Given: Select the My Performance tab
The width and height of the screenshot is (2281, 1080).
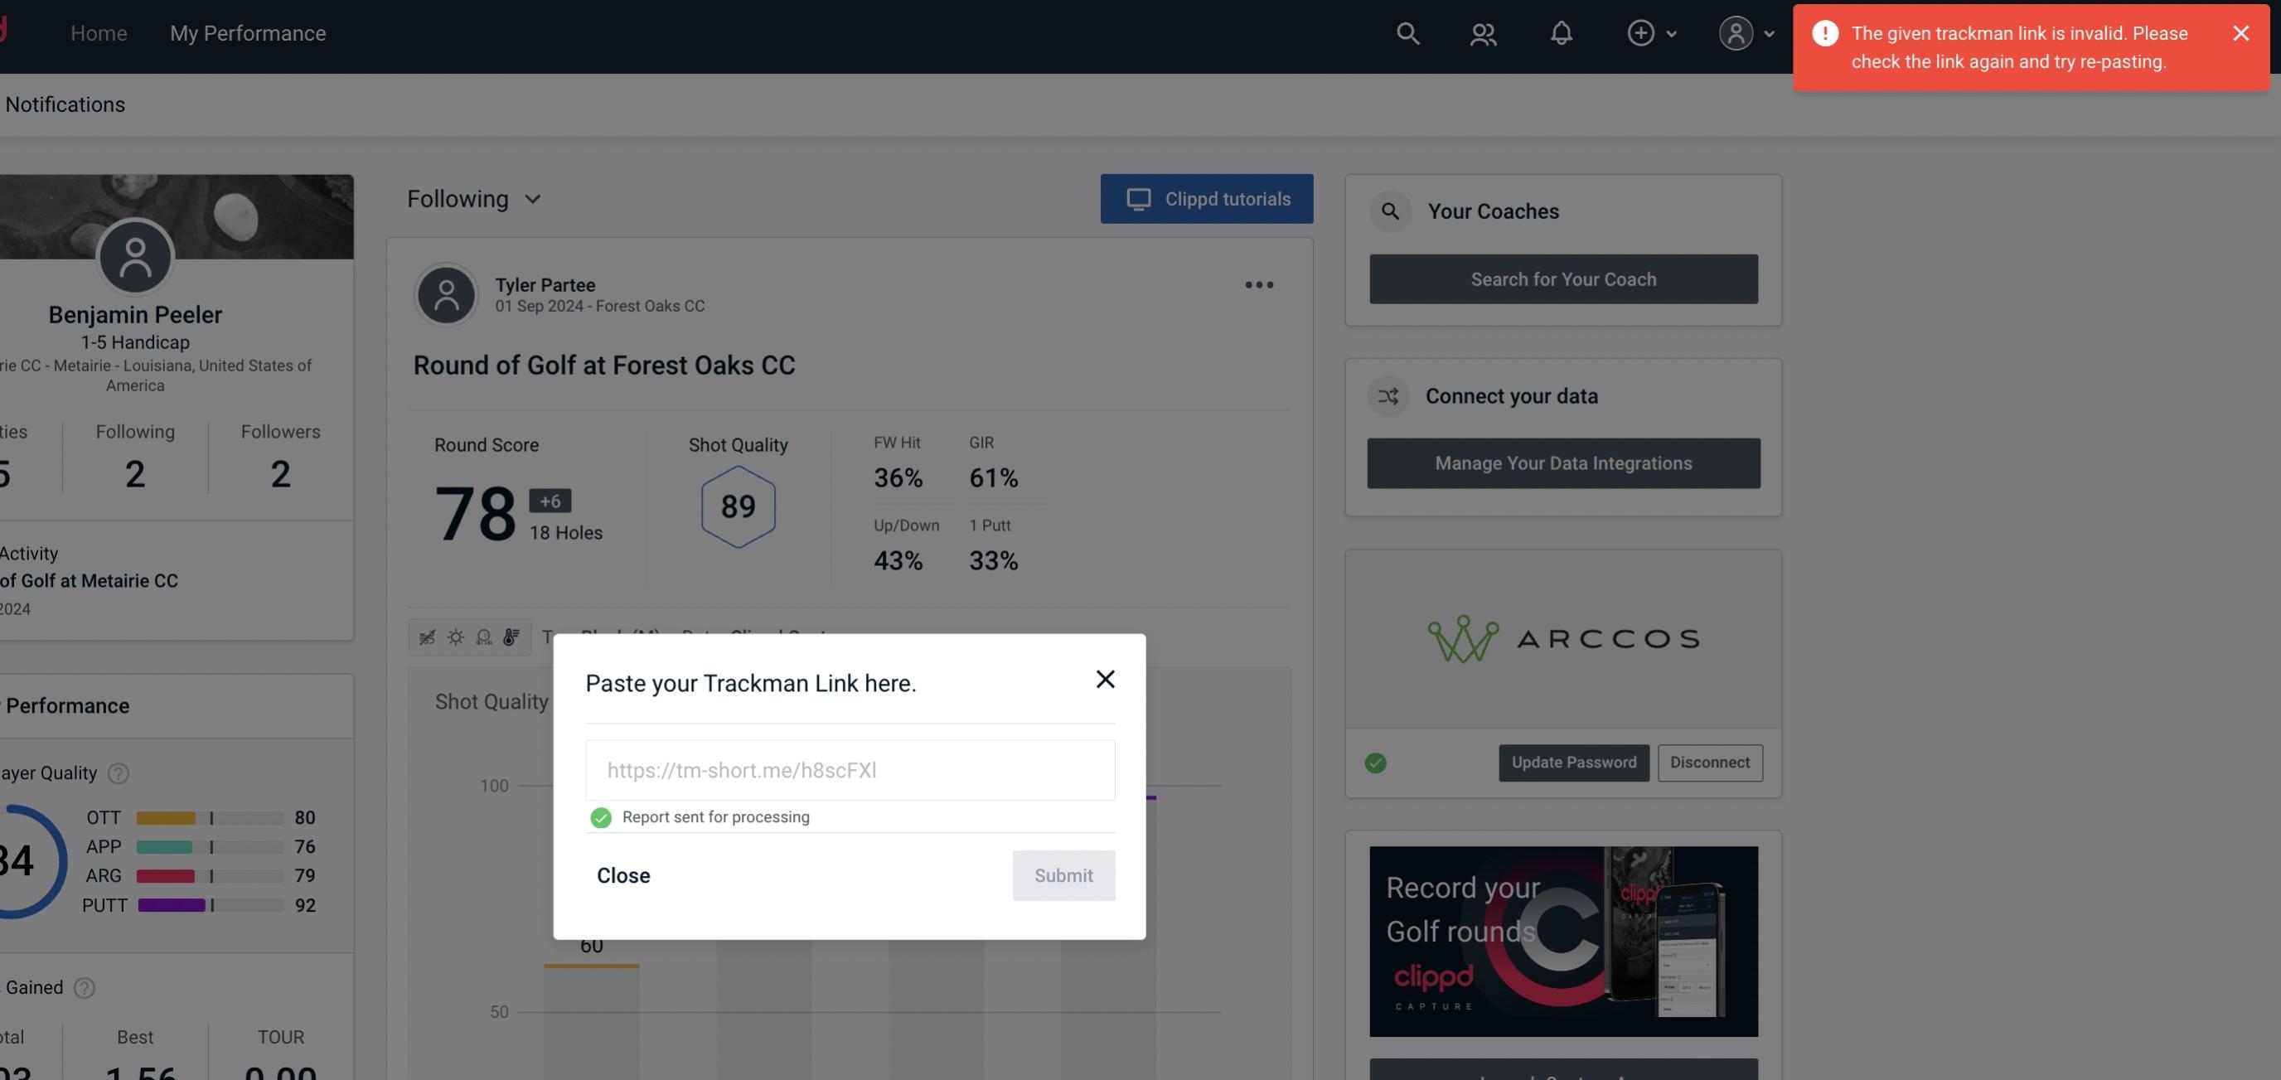Looking at the screenshot, I should pos(249,32).
